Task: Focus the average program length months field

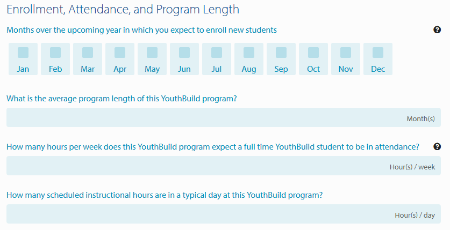Action: point(204,118)
